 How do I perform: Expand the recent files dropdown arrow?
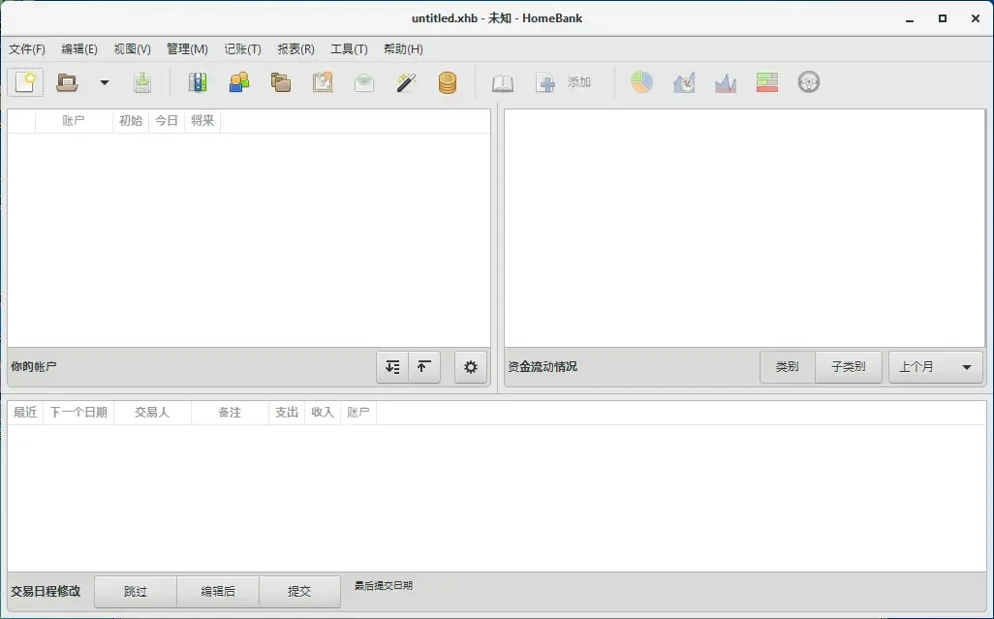105,82
